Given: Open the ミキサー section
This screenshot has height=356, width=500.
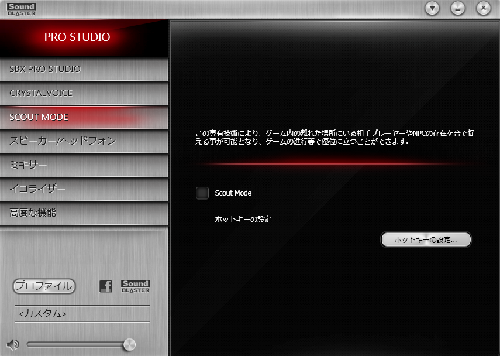Looking at the screenshot, I should 84,165.
